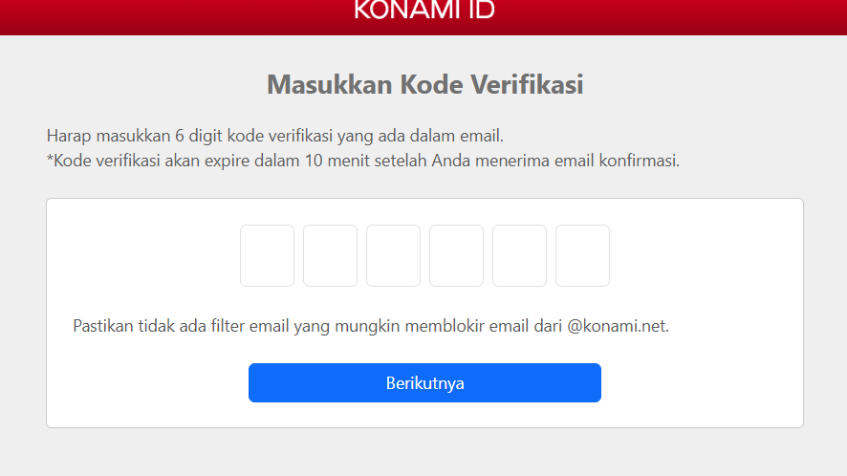The width and height of the screenshot is (847, 476).
Task: Focus the first verification digit box
Action: point(267,255)
